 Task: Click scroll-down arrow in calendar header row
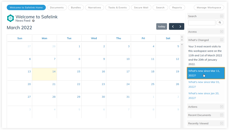click(x=182, y=40)
